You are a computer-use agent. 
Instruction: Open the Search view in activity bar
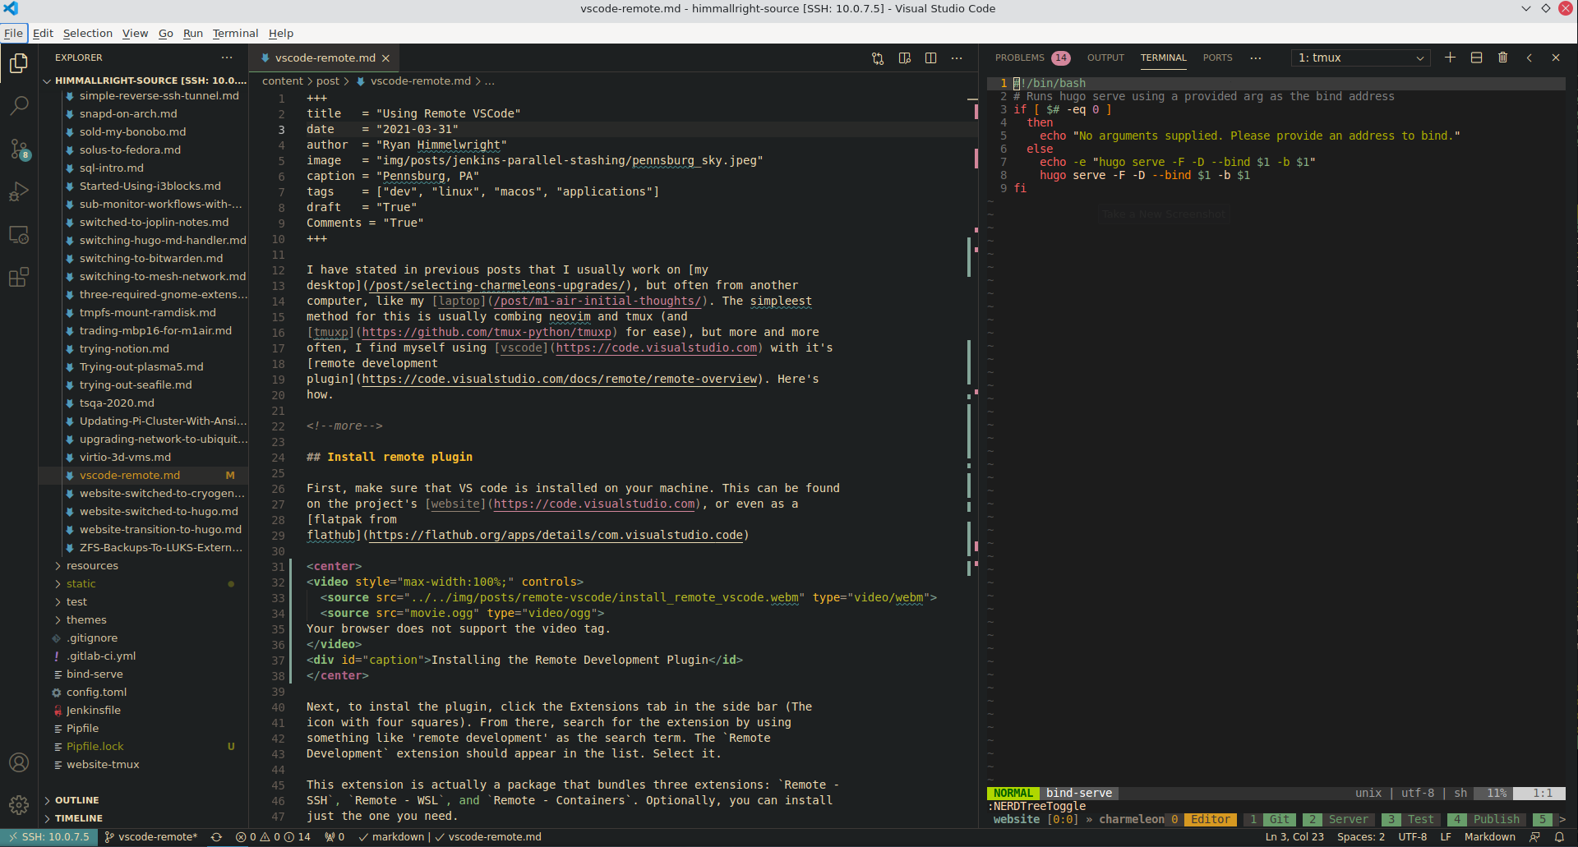point(19,105)
